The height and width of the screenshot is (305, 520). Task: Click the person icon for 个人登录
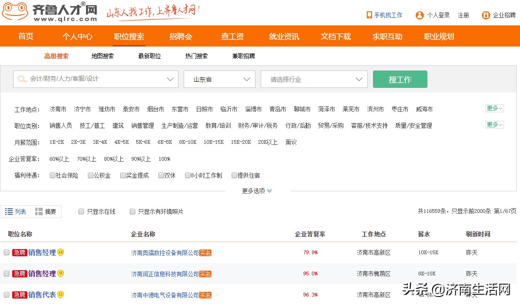click(x=419, y=15)
